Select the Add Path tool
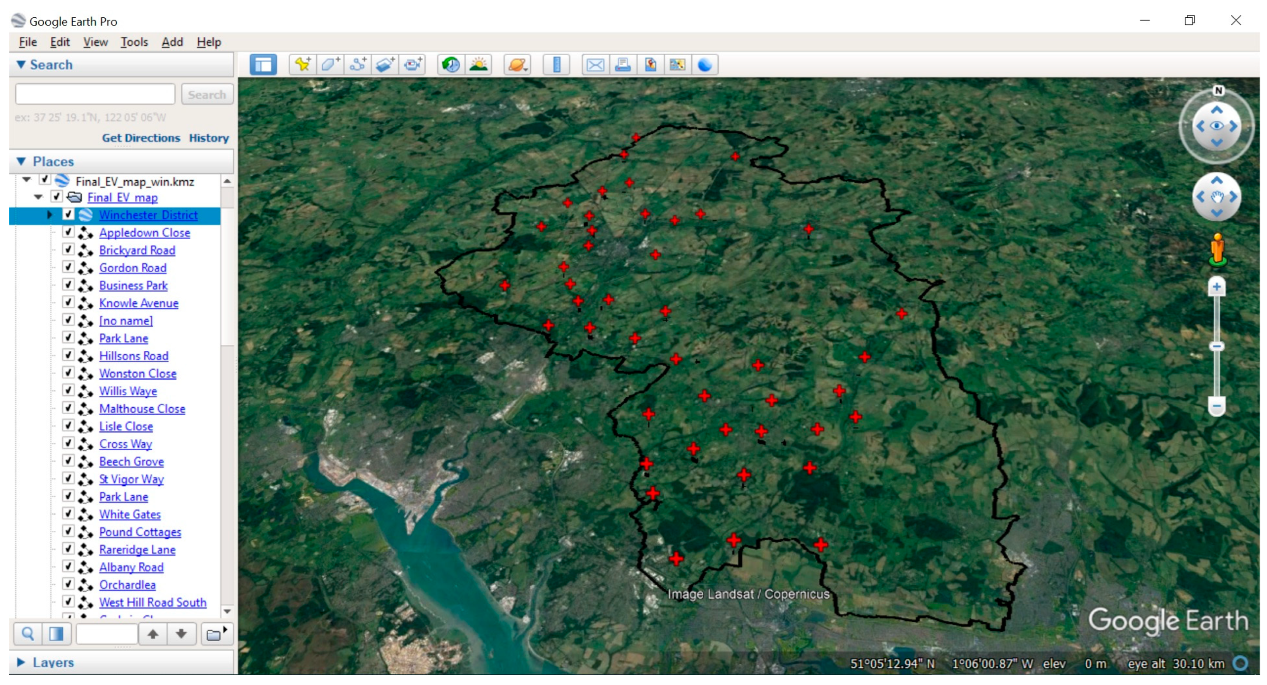 [x=358, y=65]
